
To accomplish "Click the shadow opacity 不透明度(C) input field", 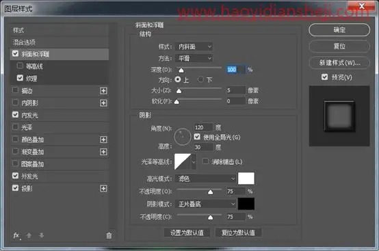I will pos(235,217).
